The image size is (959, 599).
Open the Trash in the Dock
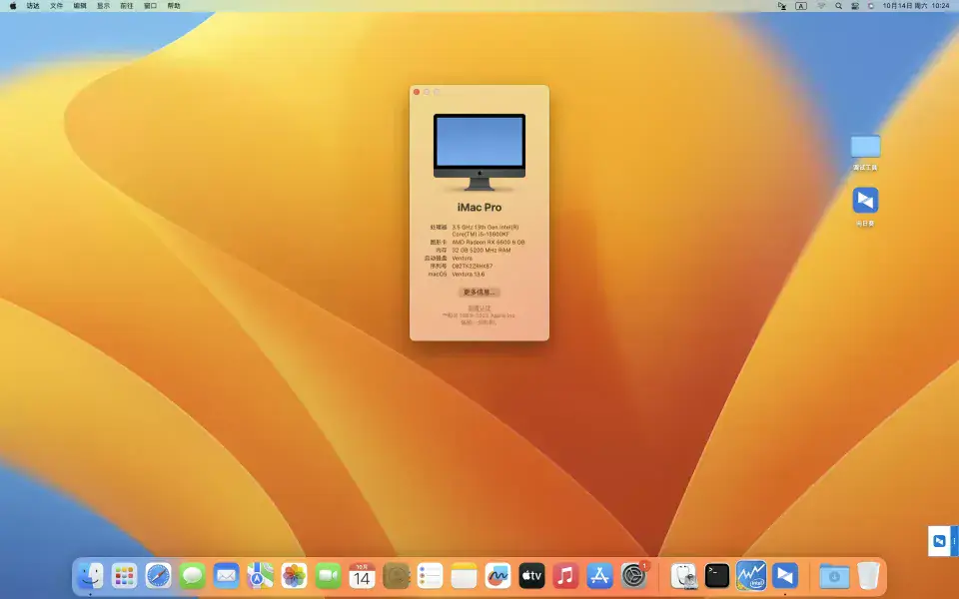[868, 576]
